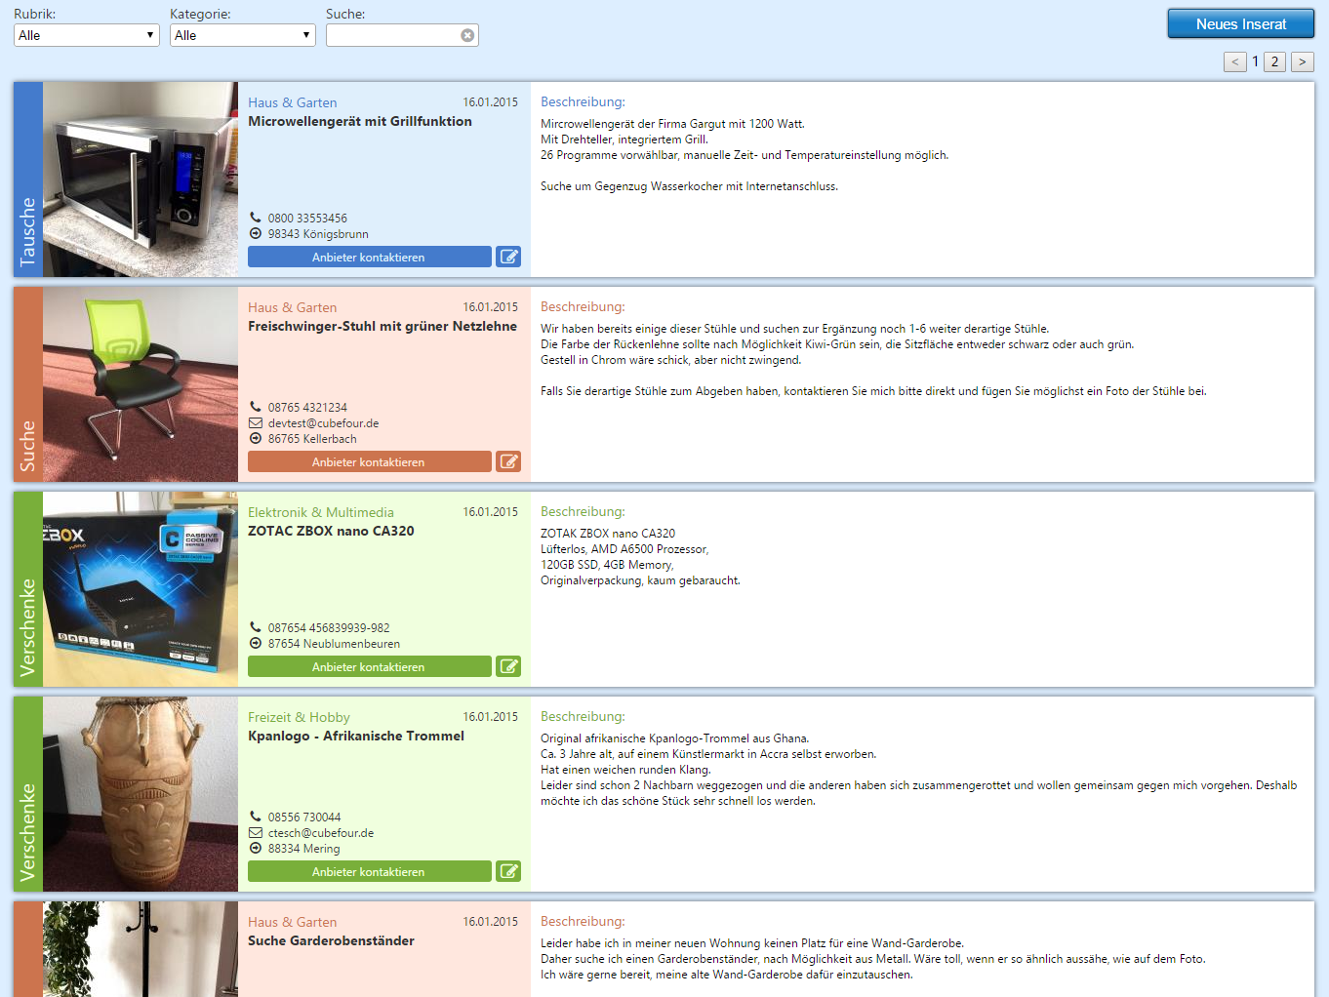Click envelope icon beside devtest@cubefour.de

[x=256, y=422]
